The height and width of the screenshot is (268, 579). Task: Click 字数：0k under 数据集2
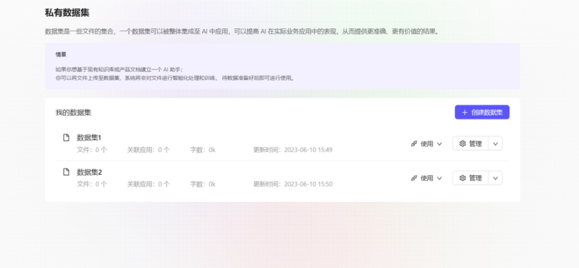click(203, 184)
